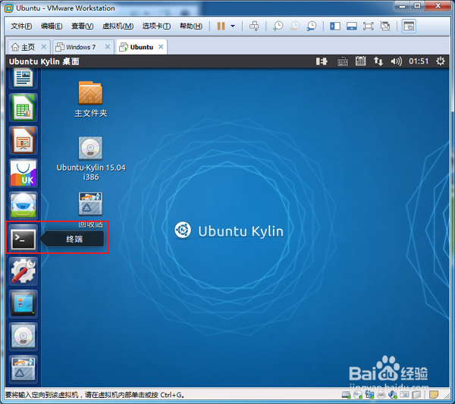The image size is (455, 404).
Task: Click the yellow message log note icon
Action: click(x=434, y=395)
